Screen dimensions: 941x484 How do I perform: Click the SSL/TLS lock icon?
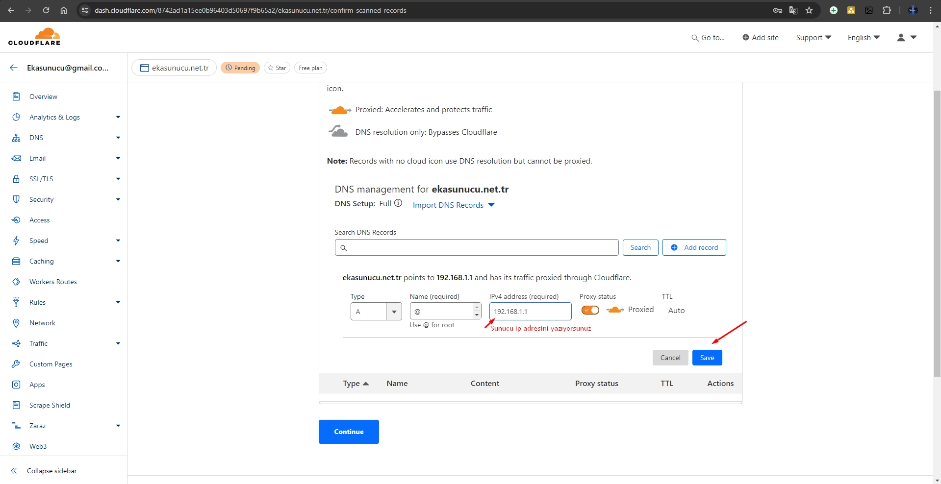pos(16,179)
